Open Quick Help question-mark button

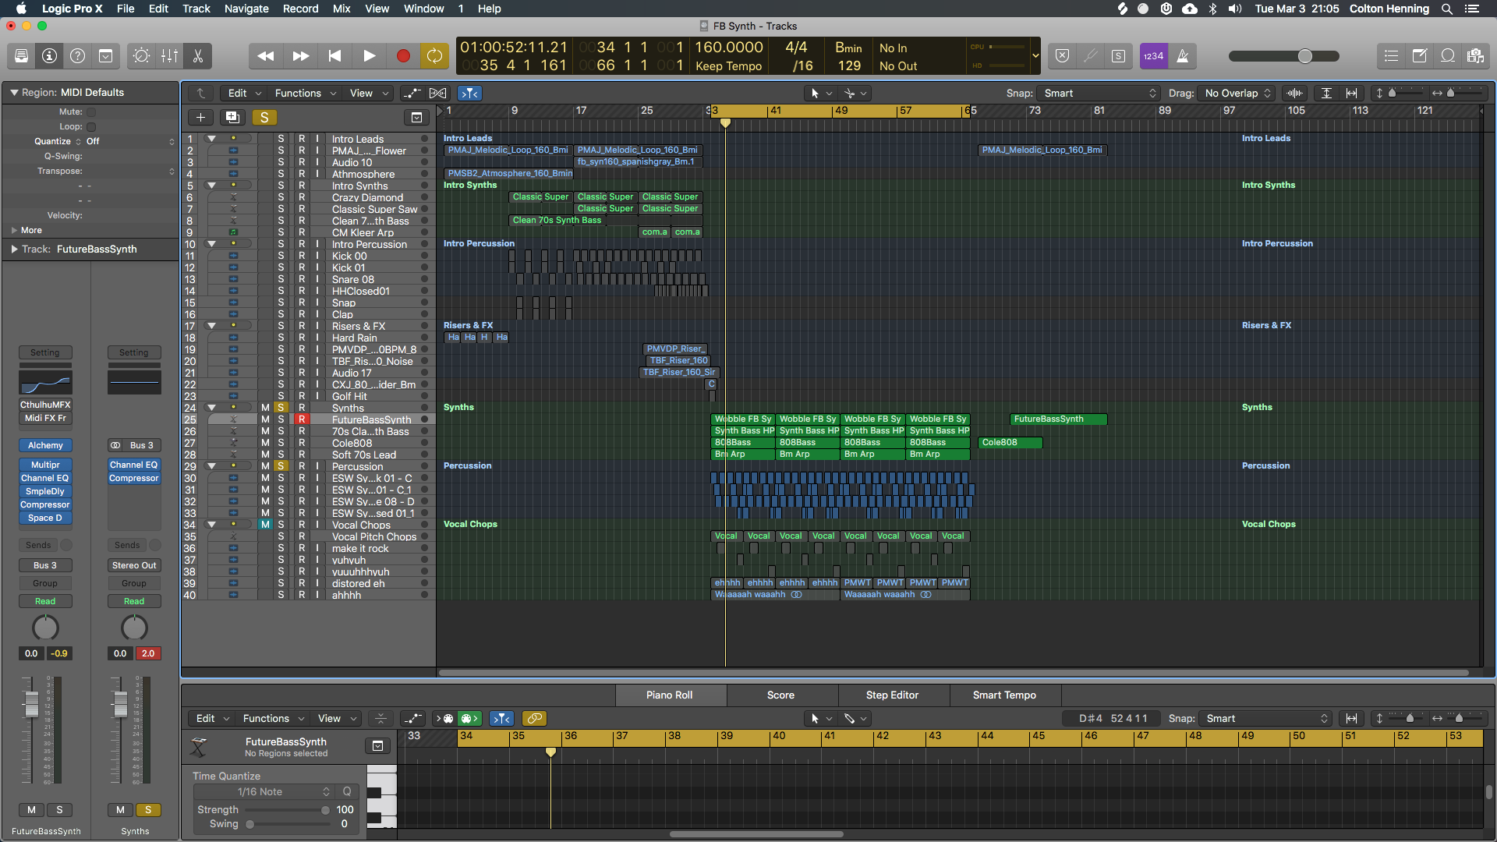click(77, 56)
